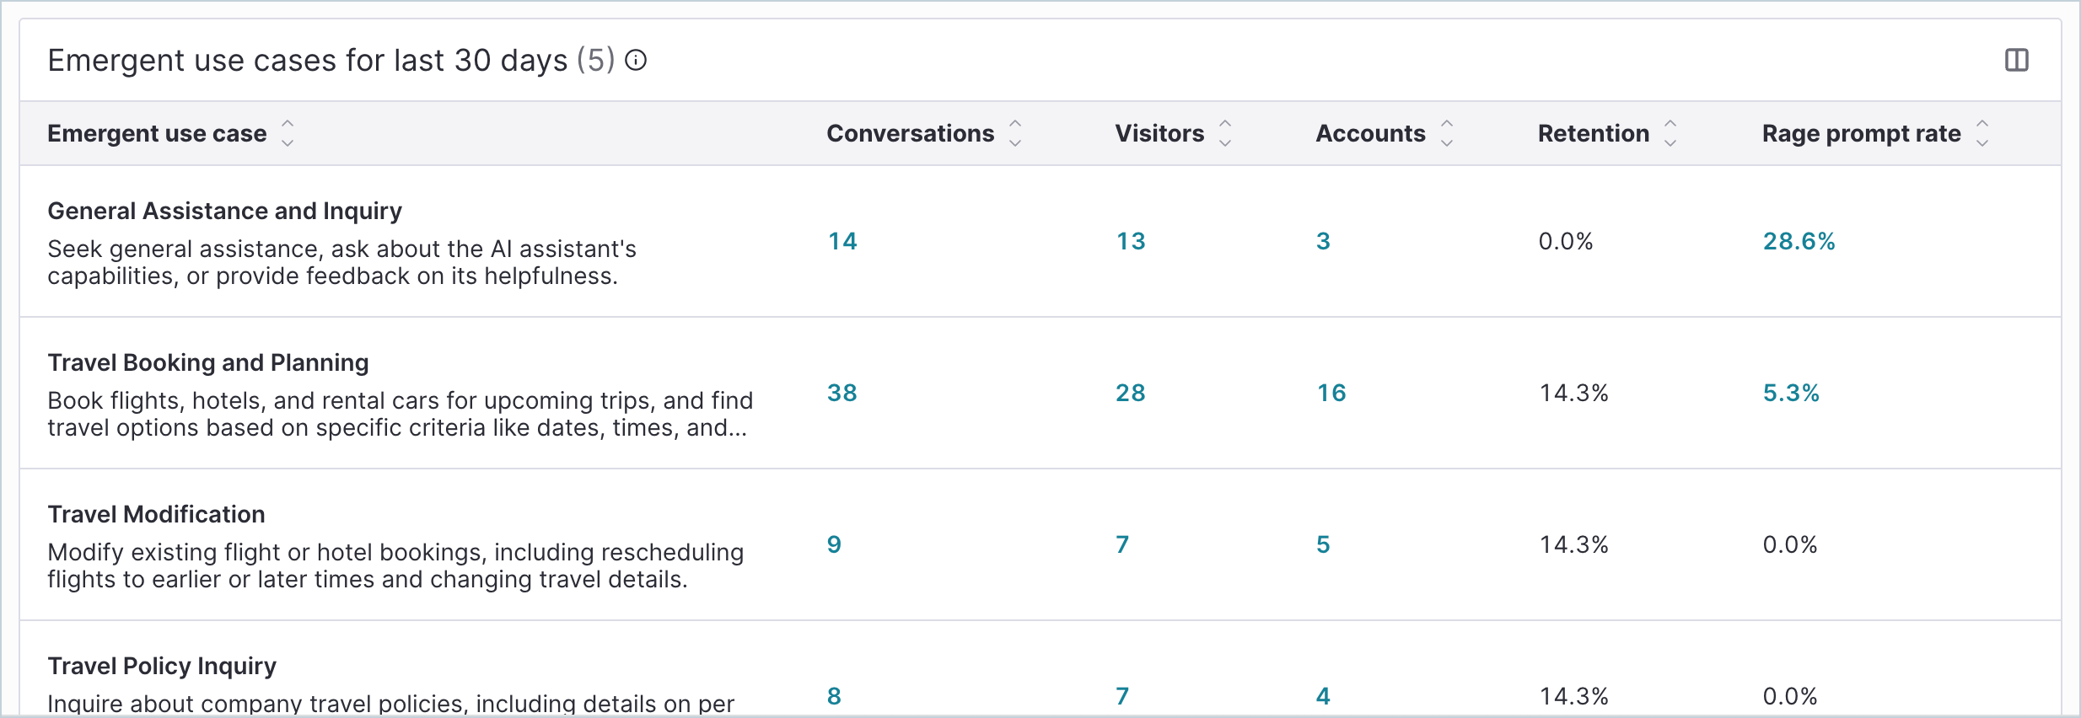Image resolution: width=2081 pixels, height=718 pixels.
Task: Click the 14.3% retention for Travel Policy Inquiry
Action: [1574, 696]
